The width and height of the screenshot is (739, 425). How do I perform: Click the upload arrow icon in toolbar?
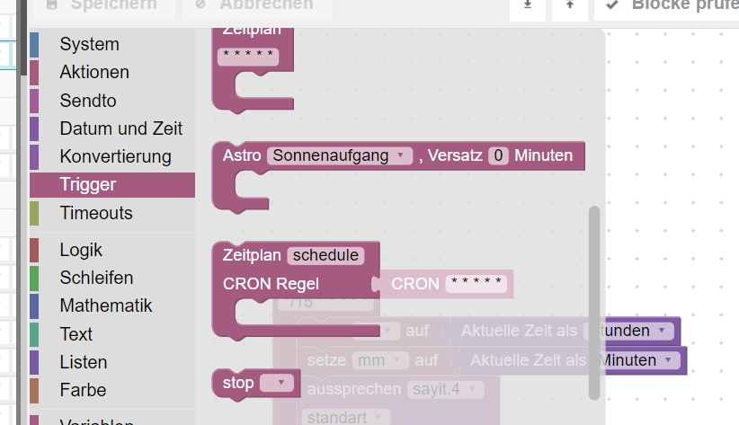570,4
